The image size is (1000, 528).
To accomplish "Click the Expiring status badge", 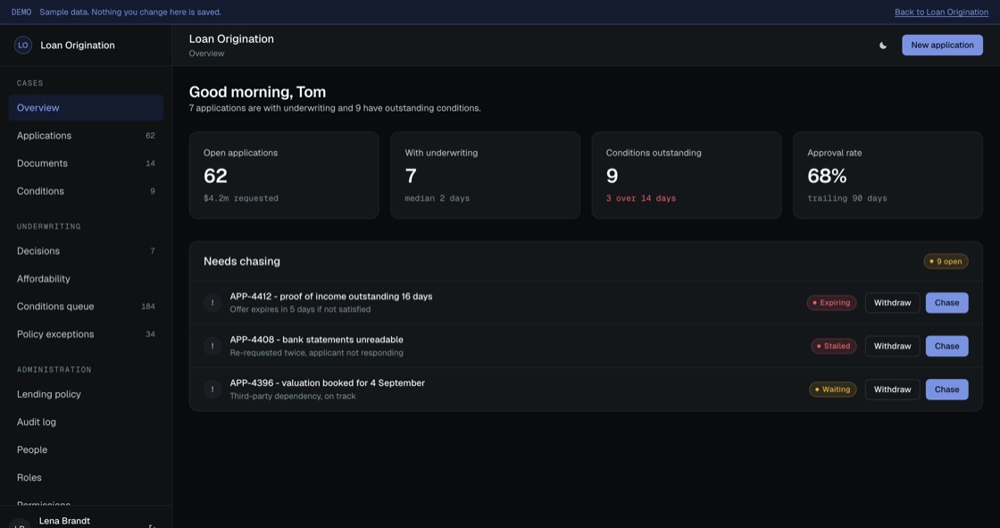I will (831, 303).
